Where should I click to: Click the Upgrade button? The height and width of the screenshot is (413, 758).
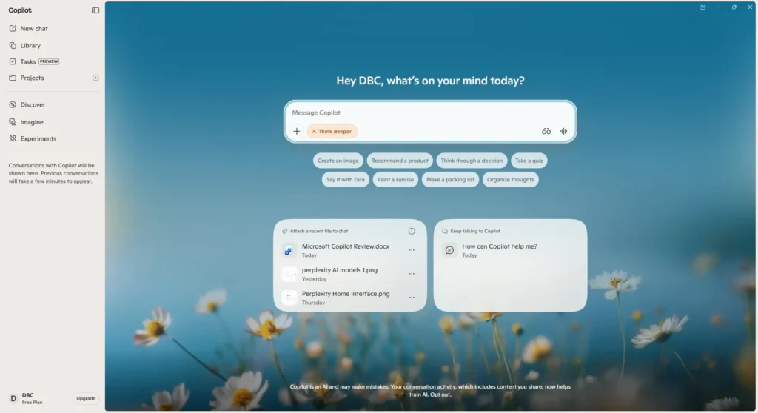coord(86,398)
